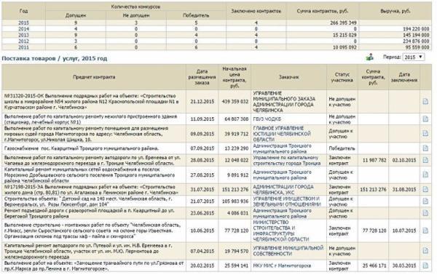Image resolution: width=437 pixels, height=280 pixels.
Task: Click the green user icon beside Период
Action: point(369,57)
